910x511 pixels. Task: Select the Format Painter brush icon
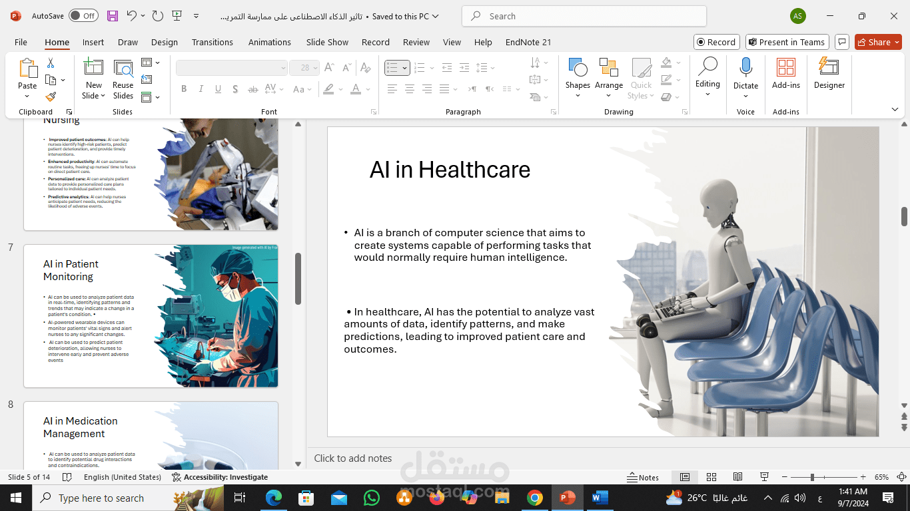[x=51, y=97]
